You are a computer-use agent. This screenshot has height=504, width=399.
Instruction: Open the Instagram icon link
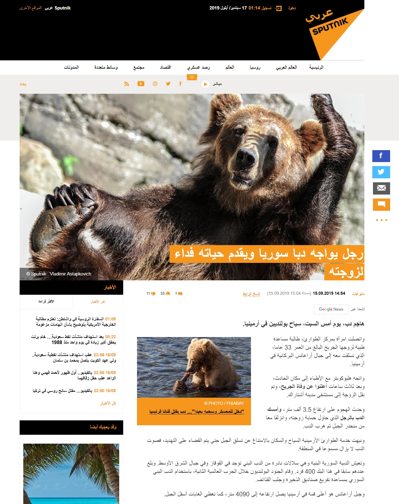click(x=155, y=84)
